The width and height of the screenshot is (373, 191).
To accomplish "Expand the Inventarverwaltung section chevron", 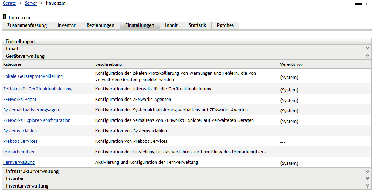I will pos(367,186).
